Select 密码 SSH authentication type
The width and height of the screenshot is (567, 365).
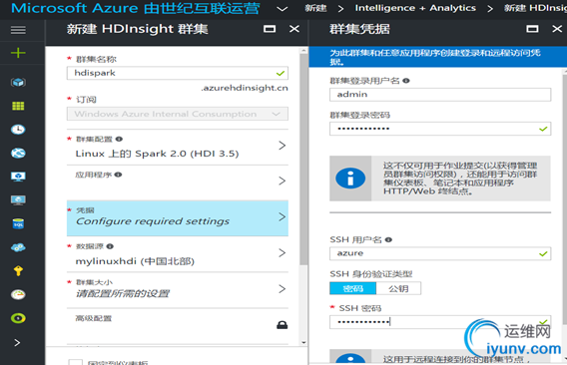tap(353, 288)
